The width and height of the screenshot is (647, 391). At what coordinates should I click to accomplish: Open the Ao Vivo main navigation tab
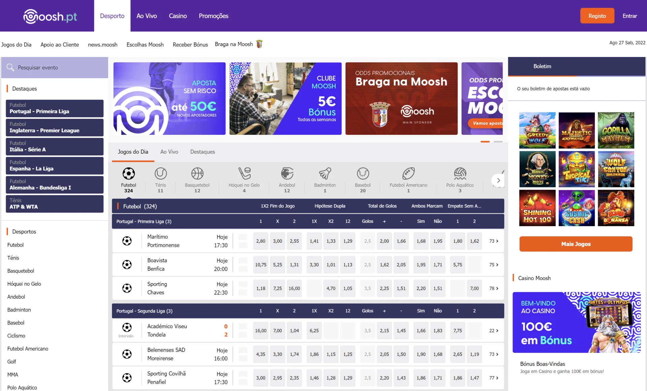pyautogui.click(x=147, y=16)
